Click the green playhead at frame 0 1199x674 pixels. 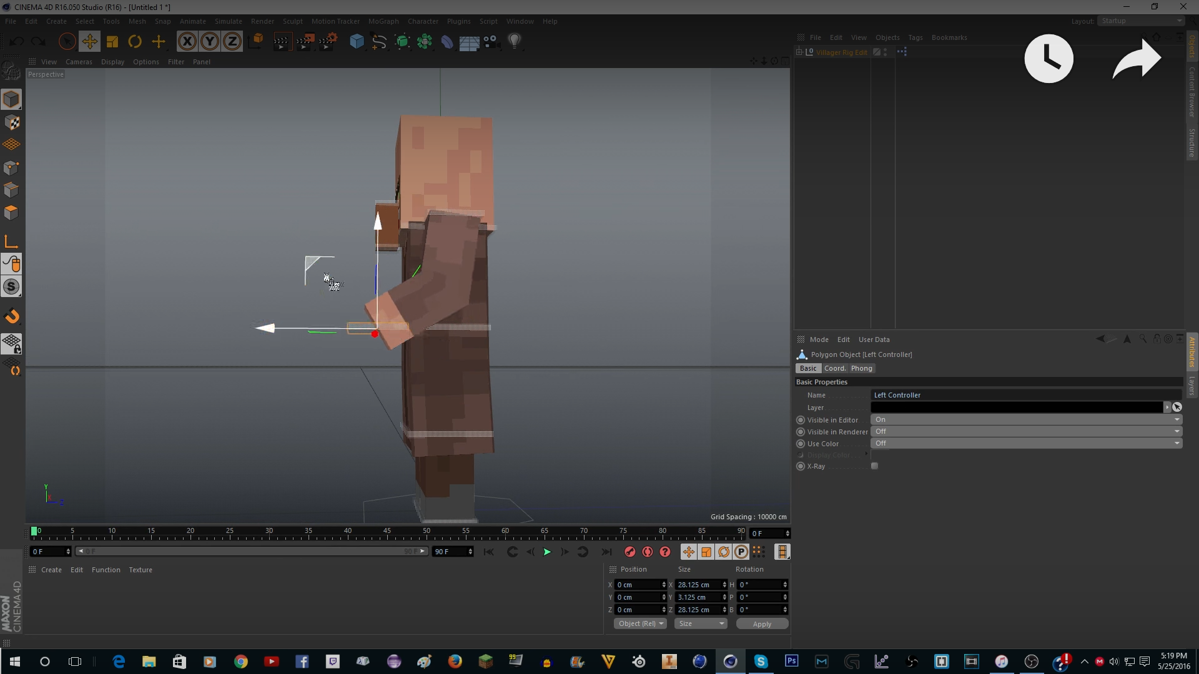(34, 532)
